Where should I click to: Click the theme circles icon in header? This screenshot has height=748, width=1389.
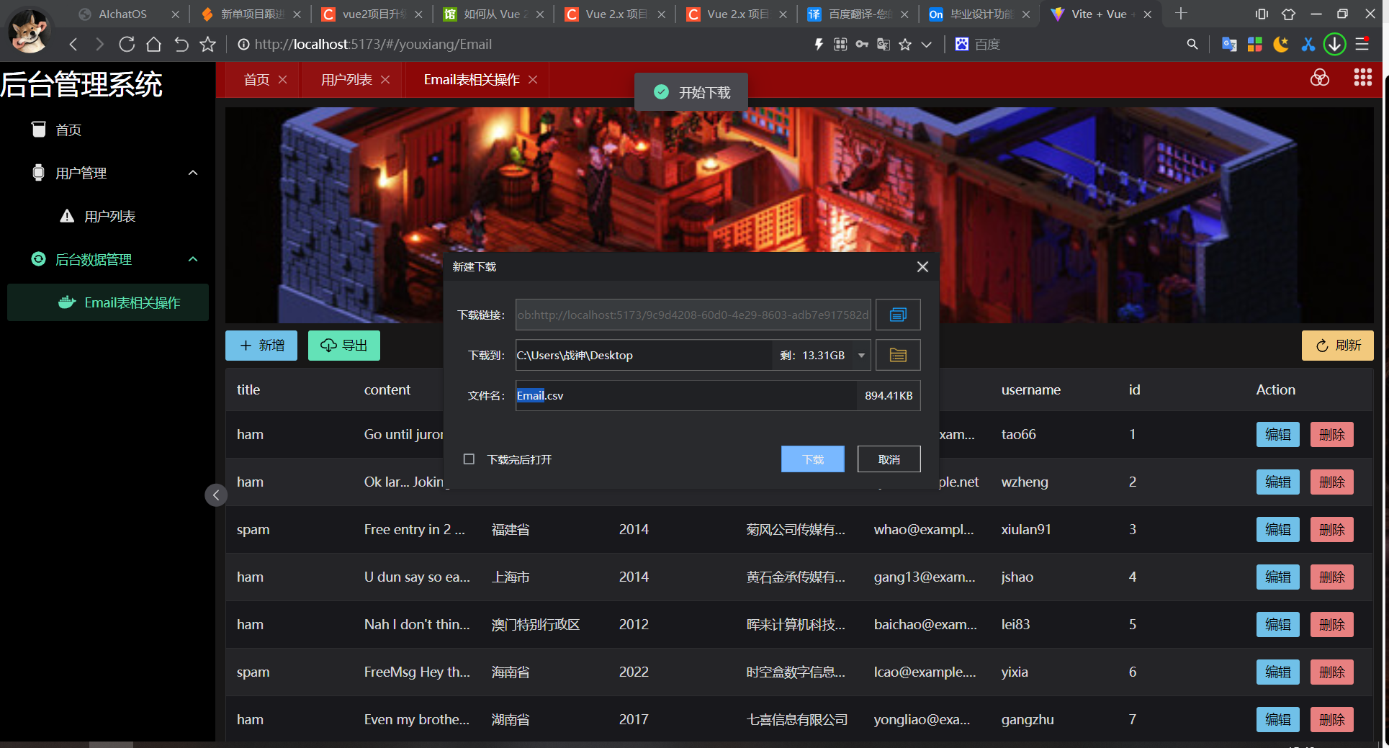(x=1319, y=78)
